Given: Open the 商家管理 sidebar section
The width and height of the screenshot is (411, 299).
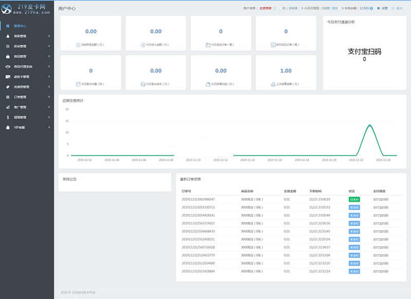Looking at the screenshot, I should (x=22, y=36).
